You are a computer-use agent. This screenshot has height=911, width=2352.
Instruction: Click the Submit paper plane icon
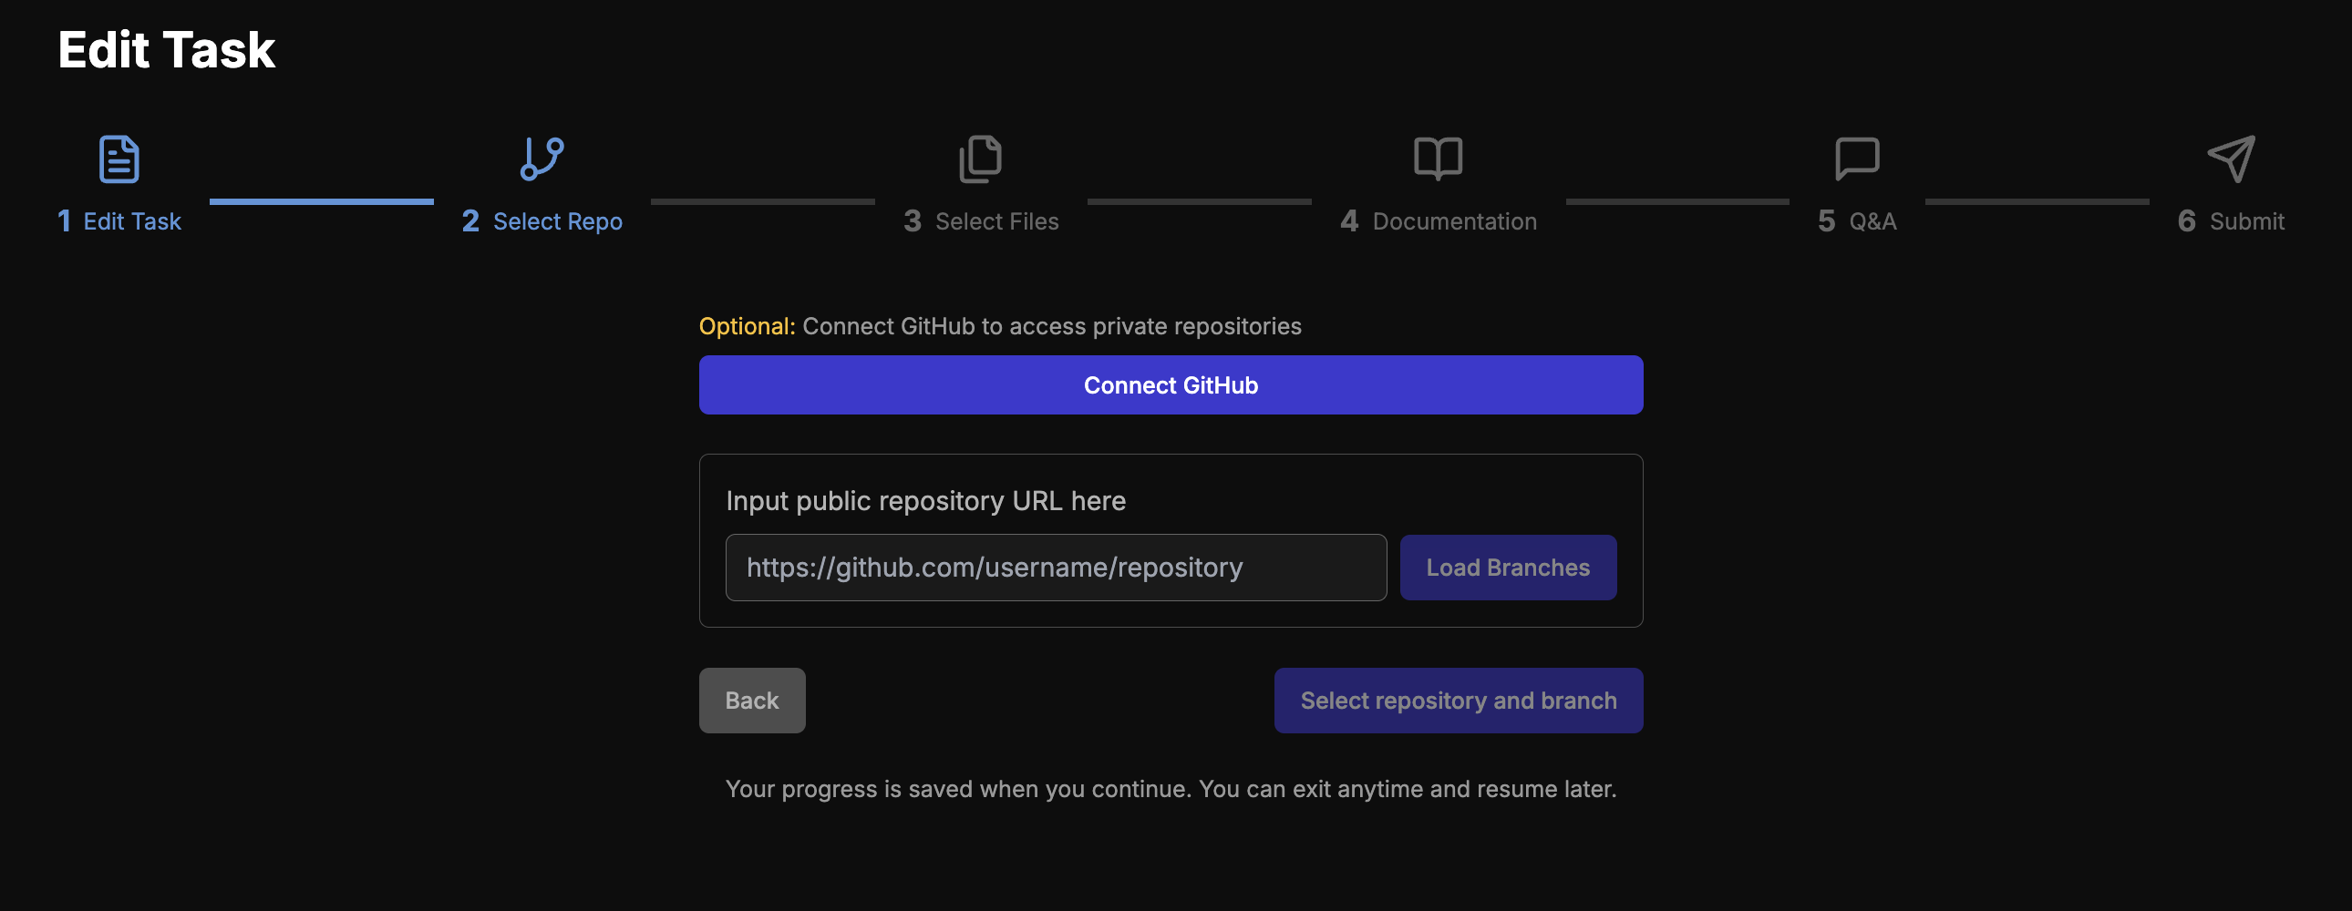[x=2231, y=159]
